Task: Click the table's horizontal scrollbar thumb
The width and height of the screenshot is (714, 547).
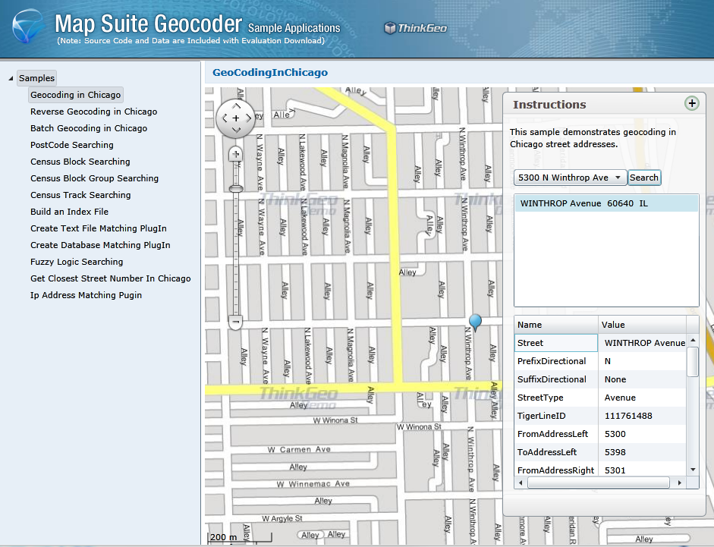Action: click(x=599, y=483)
